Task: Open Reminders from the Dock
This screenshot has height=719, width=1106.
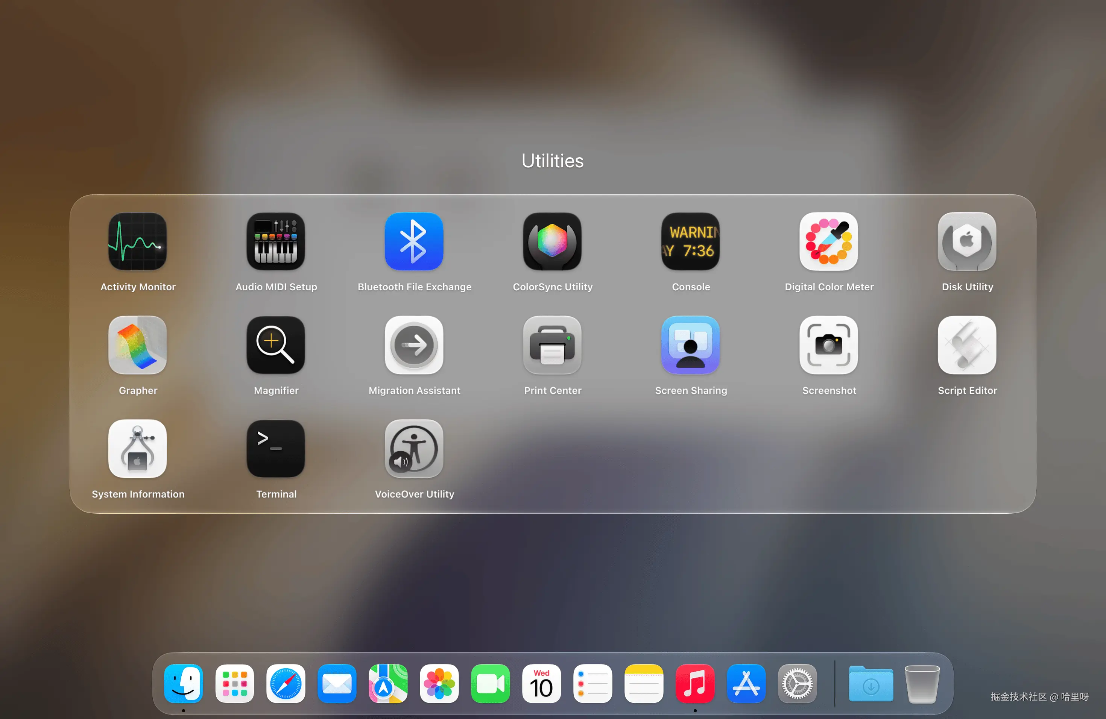Action: (x=592, y=683)
